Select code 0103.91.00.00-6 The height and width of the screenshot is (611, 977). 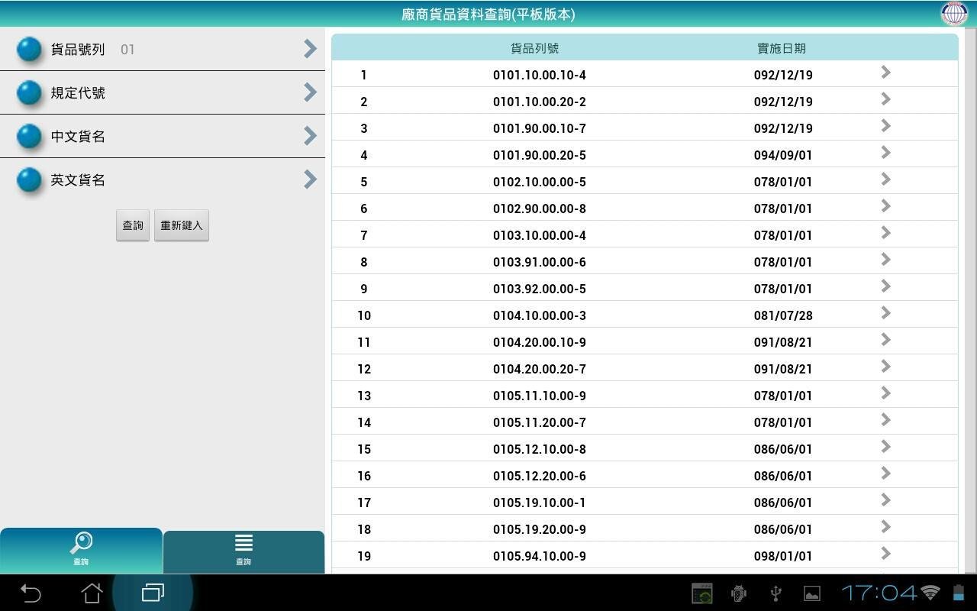539,262
